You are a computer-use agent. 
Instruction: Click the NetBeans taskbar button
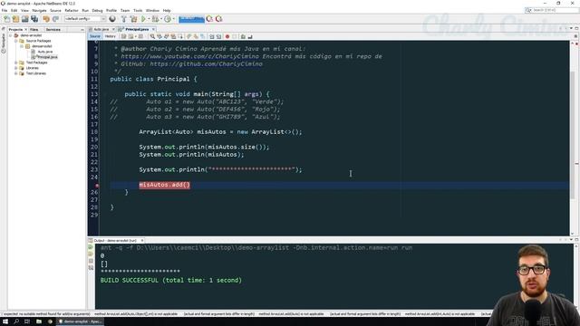click(x=81, y=321)
